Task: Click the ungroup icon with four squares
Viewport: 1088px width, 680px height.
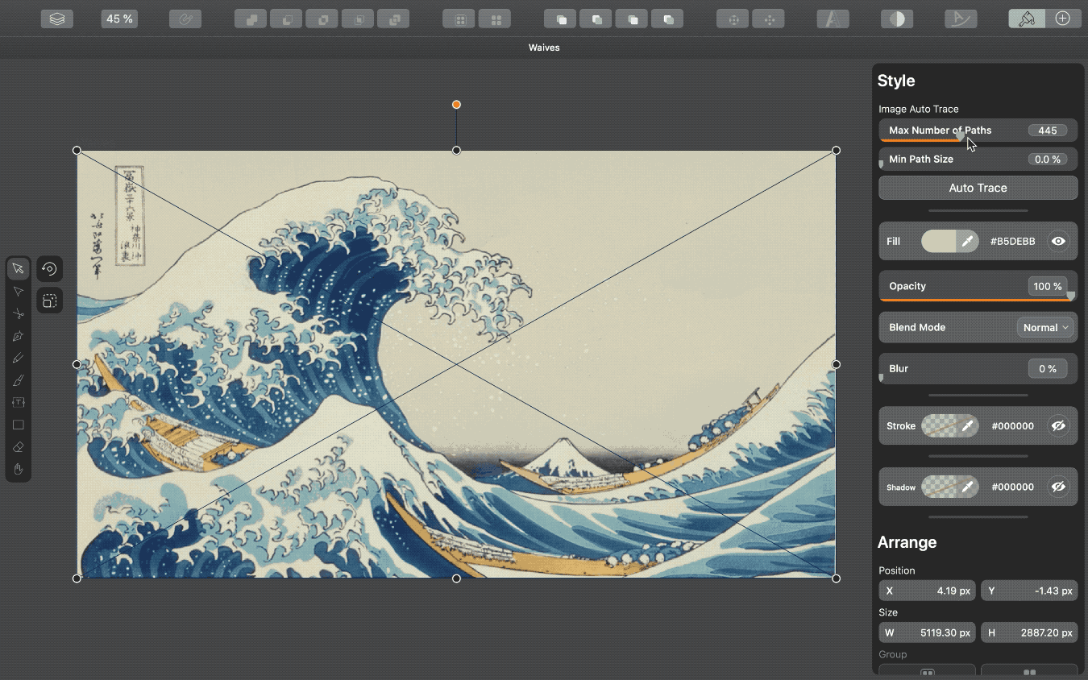Action: (495, 19)
